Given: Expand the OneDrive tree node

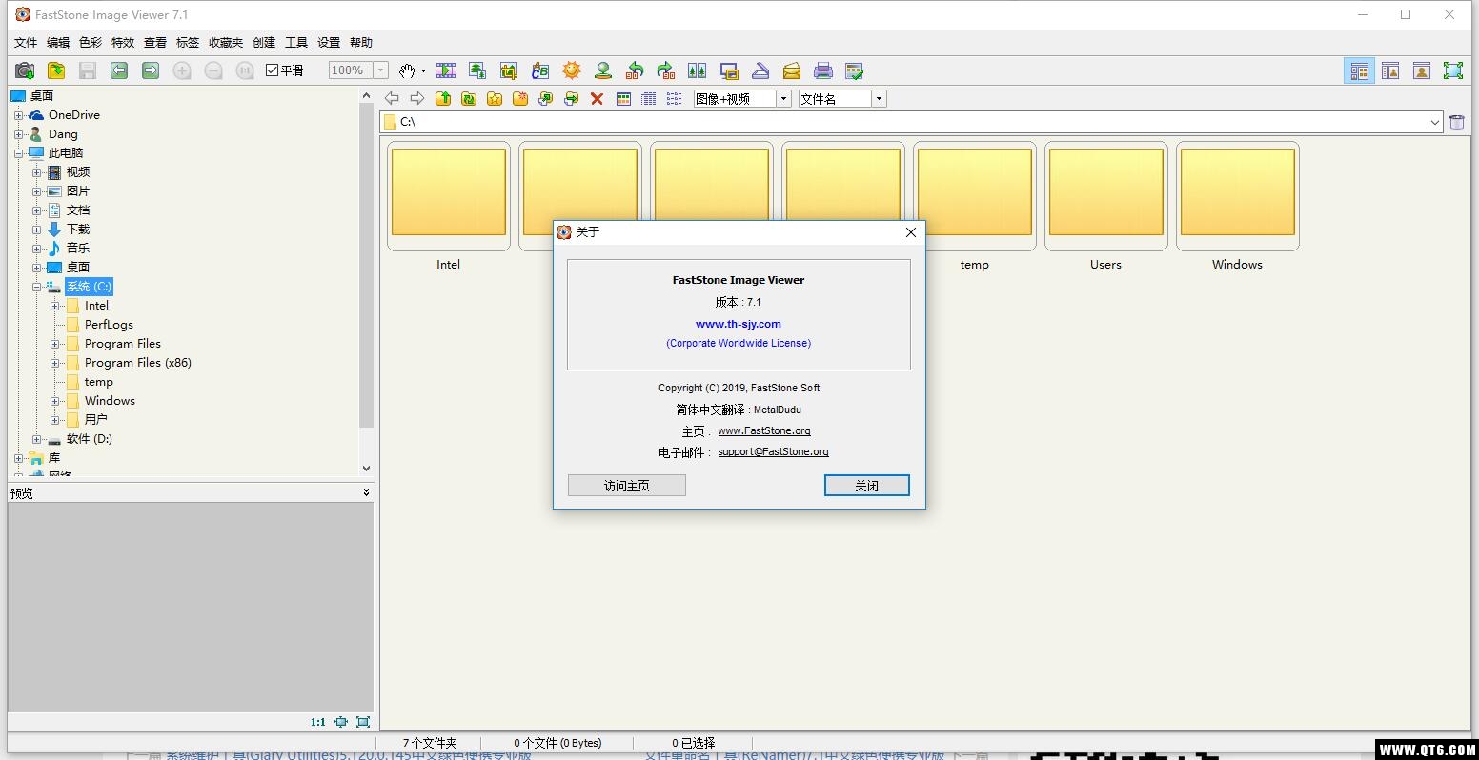Looking at the screenshot, I should 18,115.
